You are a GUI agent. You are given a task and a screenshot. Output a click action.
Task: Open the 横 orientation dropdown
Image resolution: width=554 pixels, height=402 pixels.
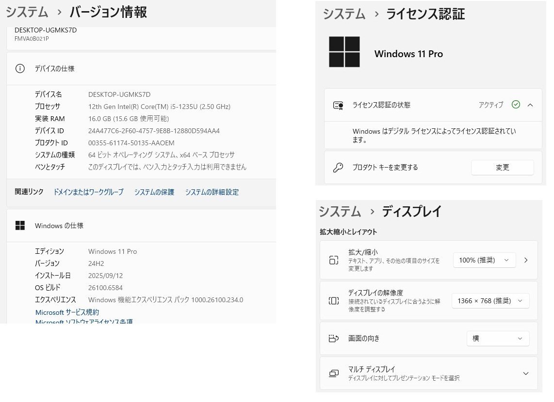coord(498,339)
